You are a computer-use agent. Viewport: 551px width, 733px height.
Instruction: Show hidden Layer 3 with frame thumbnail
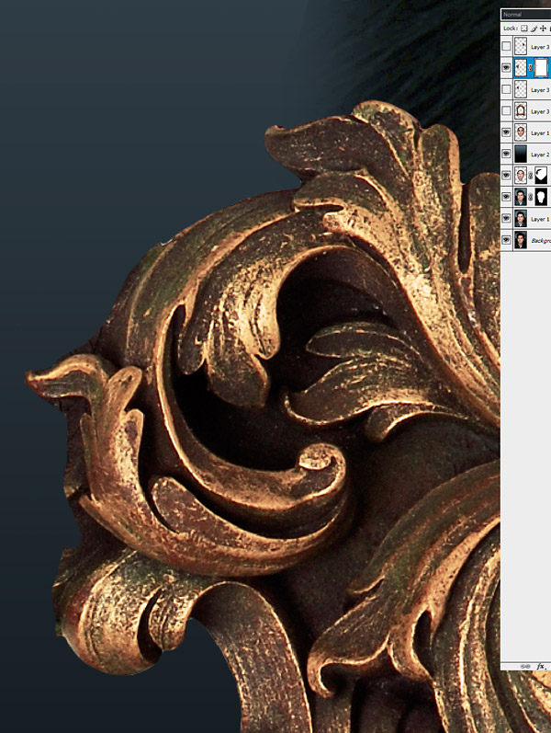[x=506, y=111]
